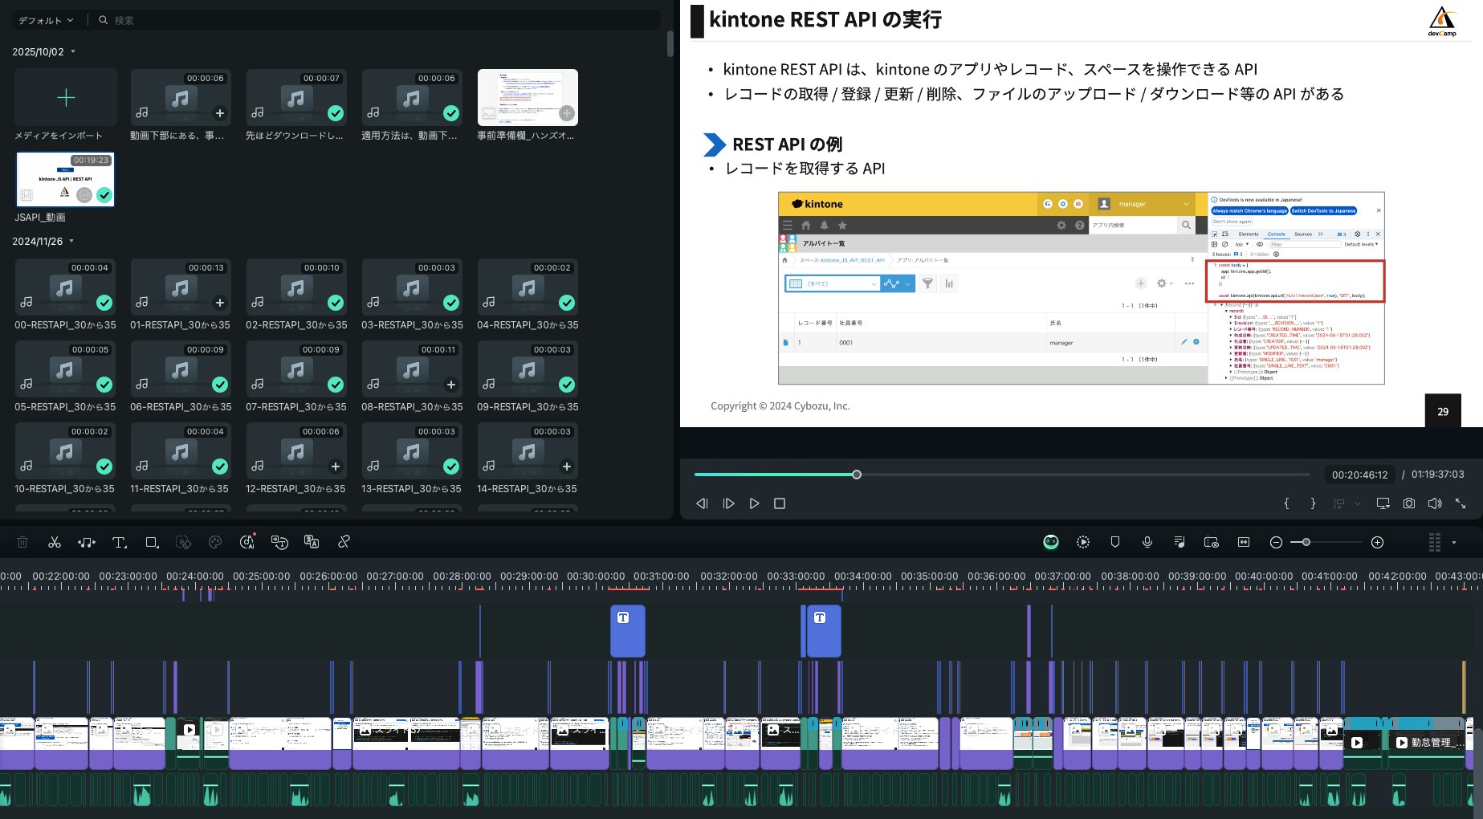Add 14-RESTAPI_30から35 clip with its plus button

(x=567, y=467)
